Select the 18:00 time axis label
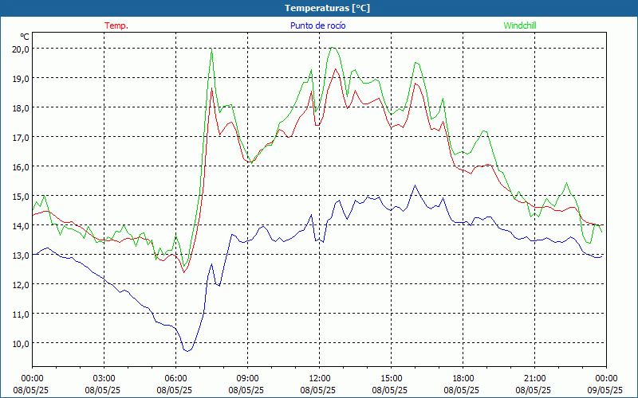This screenshot has height=398, width=638. 463,378
